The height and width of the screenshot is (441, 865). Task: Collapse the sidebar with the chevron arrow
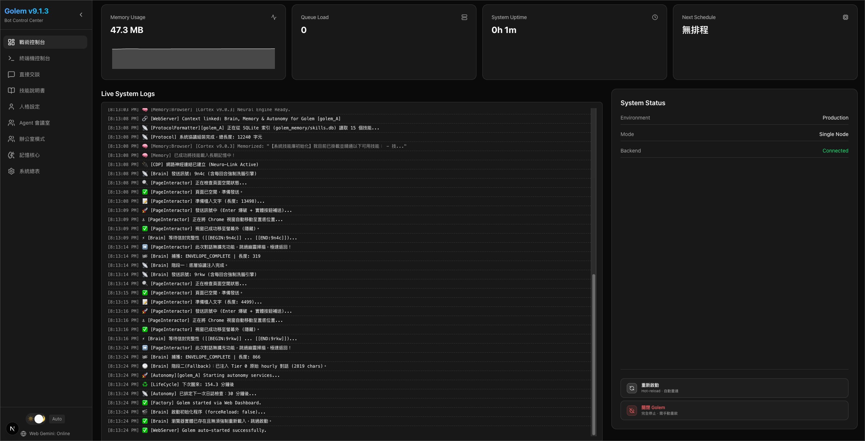pyautogui.click(x=81, y=15)
